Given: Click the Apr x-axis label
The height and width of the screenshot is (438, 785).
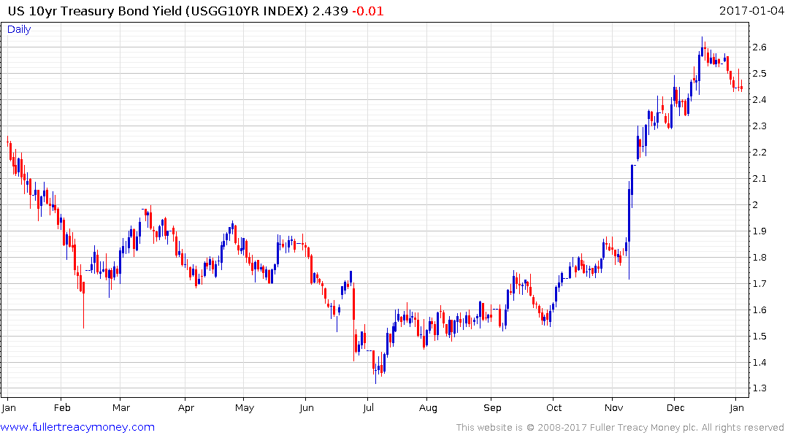Looking at the screenshot, I should point(185,408).
